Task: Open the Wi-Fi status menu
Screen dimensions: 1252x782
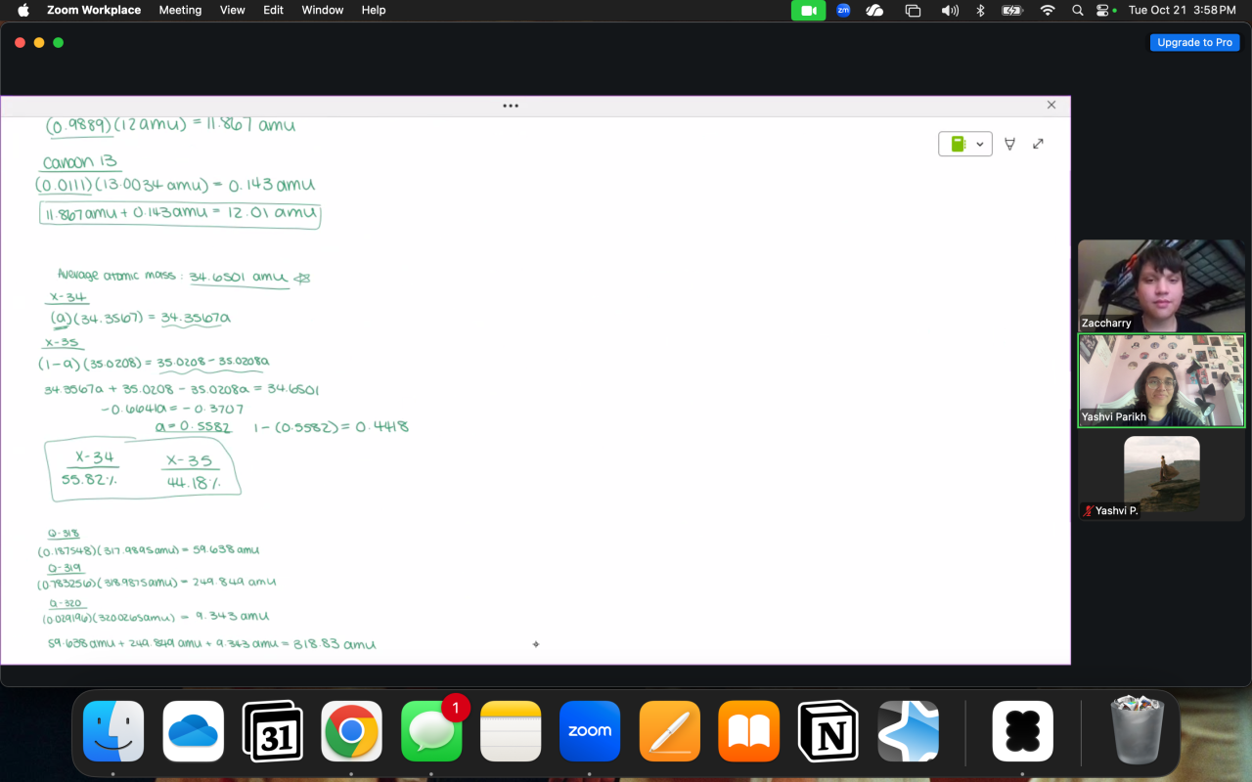Action: pos(1048,10)
